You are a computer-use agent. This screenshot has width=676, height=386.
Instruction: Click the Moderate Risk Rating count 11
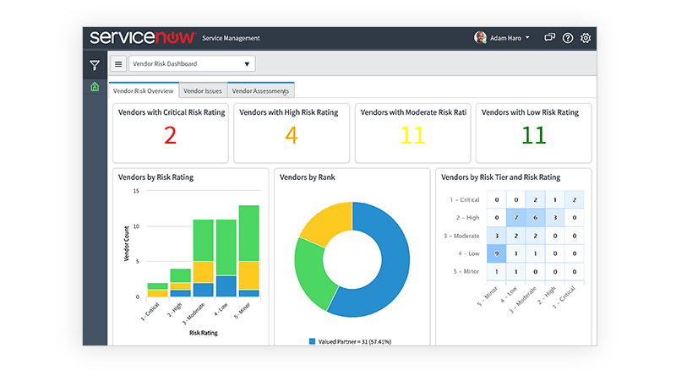pos(412,135)
